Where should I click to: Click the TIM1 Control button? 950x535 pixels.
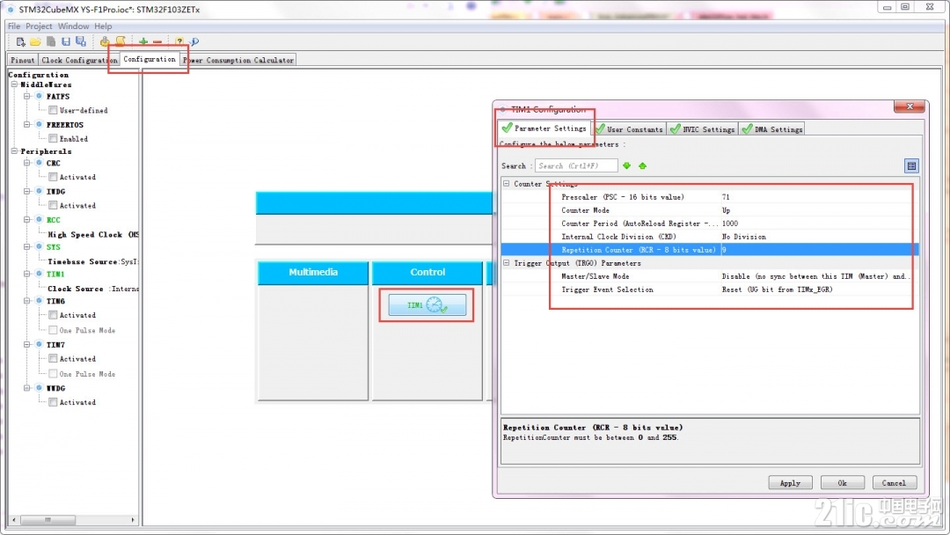pyautogui.click(x=427, y=305)
